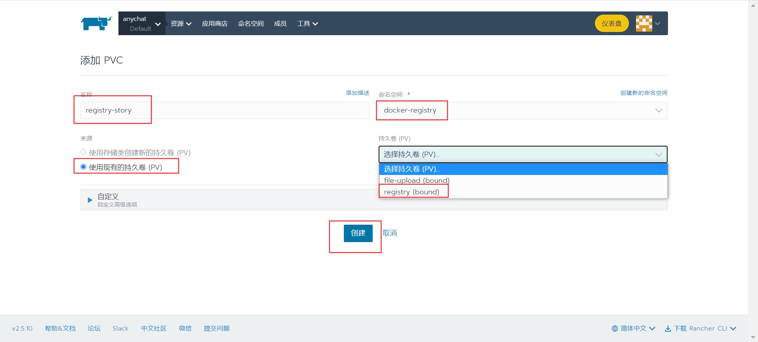Open the anychat Default project switcher
The width and height of the screenshot is (758, 342).
coord(142,23)
